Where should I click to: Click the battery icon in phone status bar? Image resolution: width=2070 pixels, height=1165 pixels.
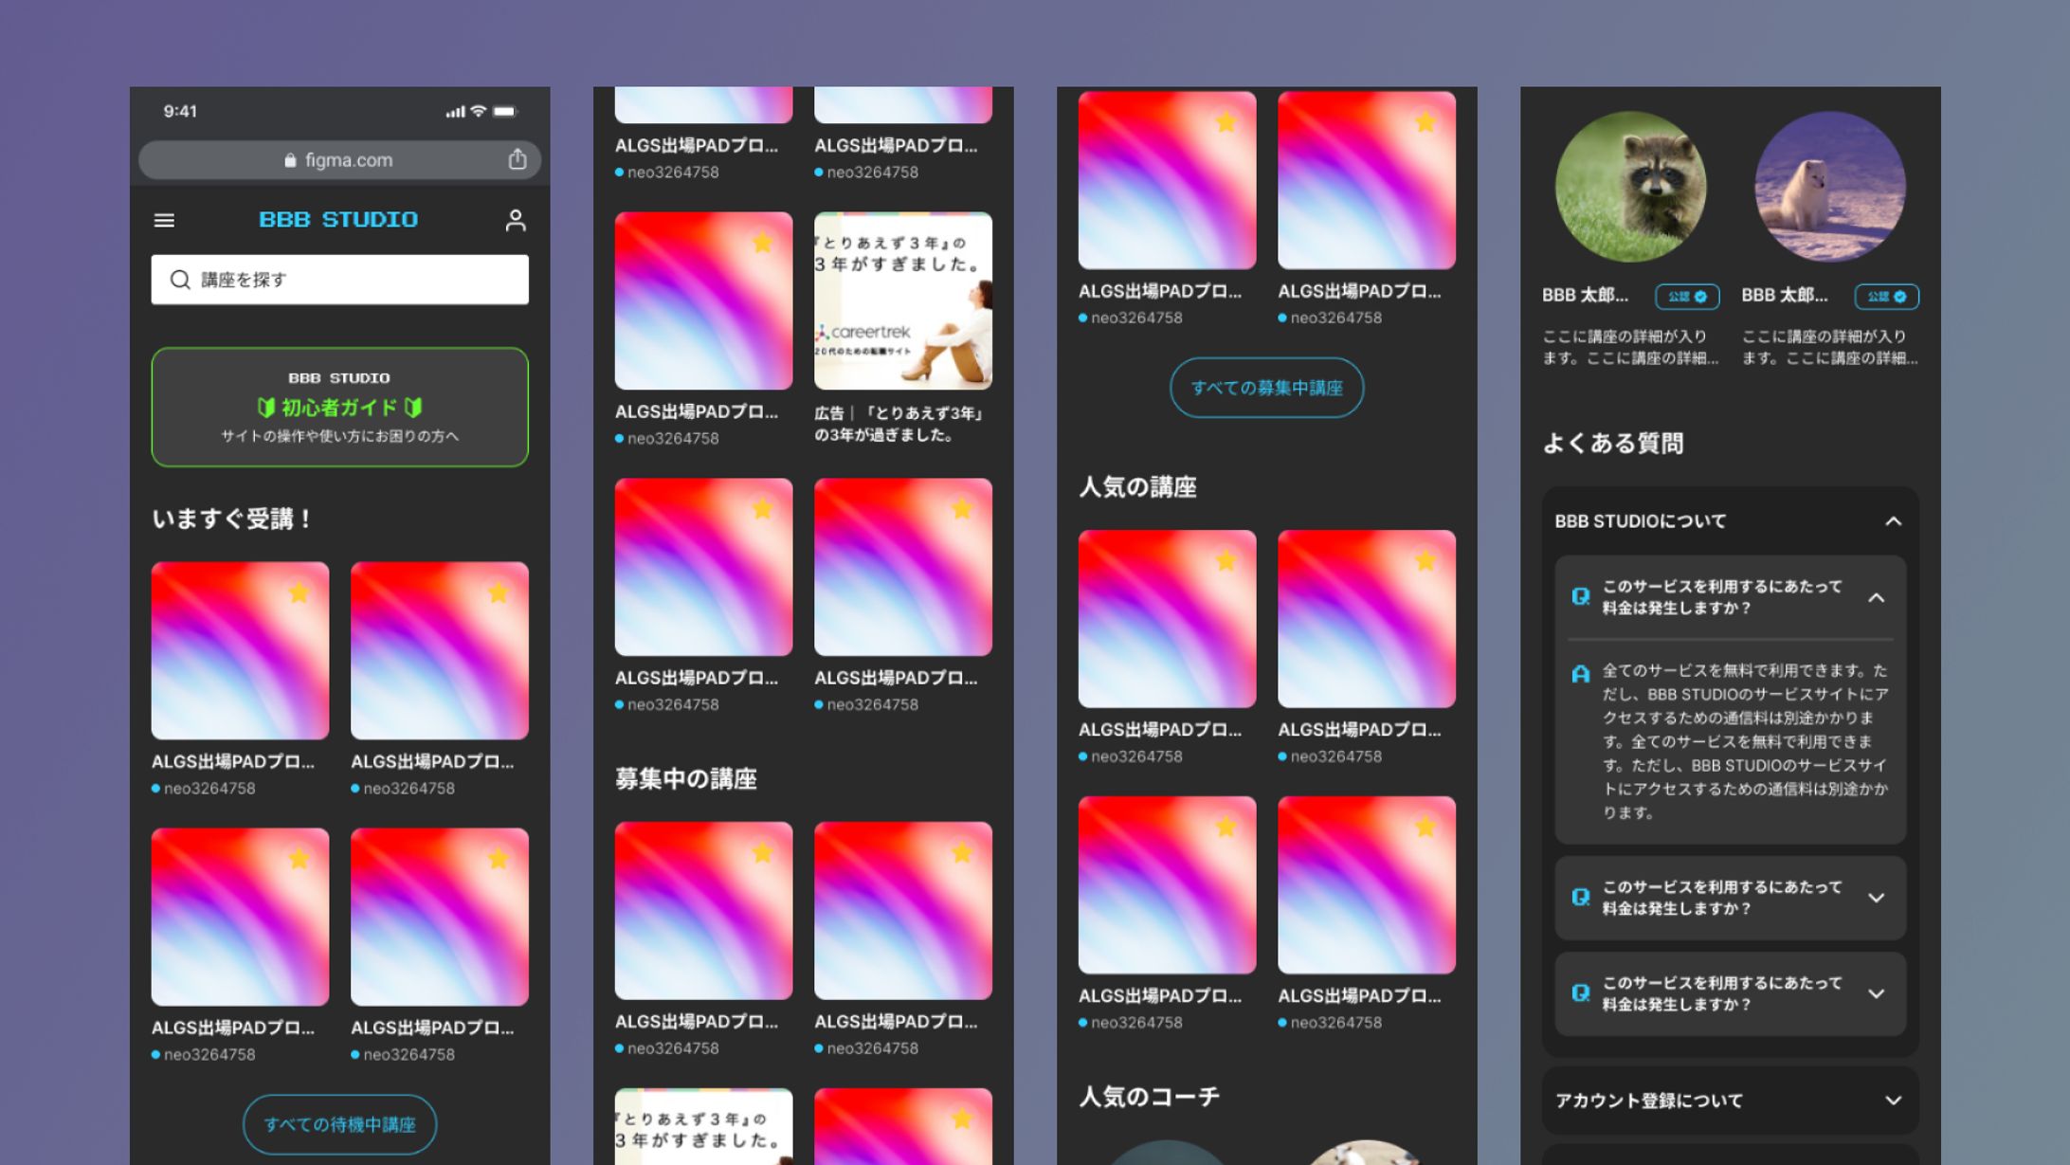click(x=505, y=111)
